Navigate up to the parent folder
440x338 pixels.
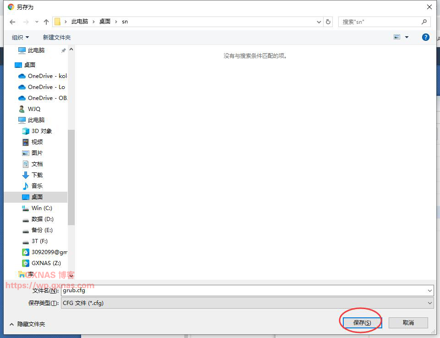46,21
